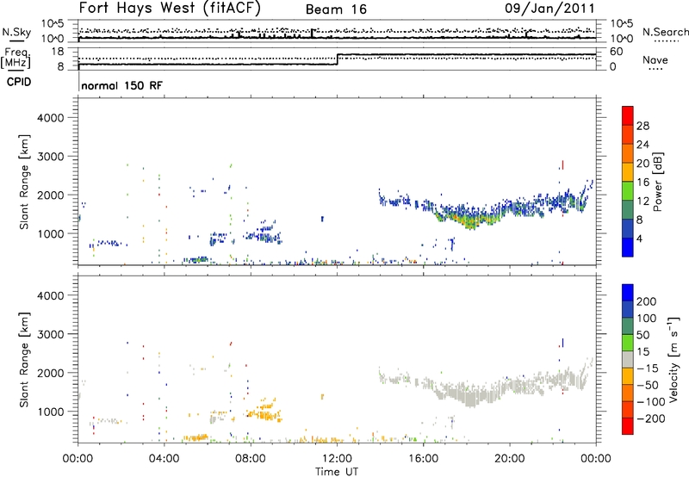The height and width of the screenshot is (477, 689).
Task: Click the '08:00' time axis label
Action: pyautogui.click(x=251, y=459)
